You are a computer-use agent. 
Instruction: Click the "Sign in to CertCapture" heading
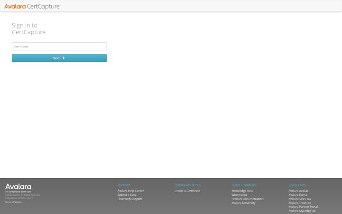(x=29, y=29)
